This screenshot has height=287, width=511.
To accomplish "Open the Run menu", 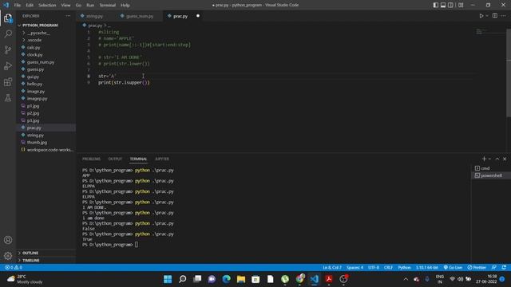I will point(90,6).
